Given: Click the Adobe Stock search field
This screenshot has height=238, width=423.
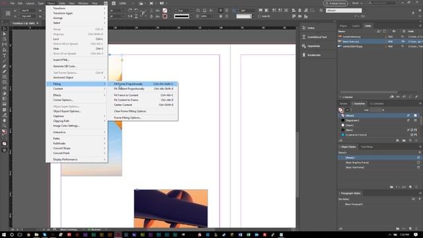Looking at the screenshot, I should (381, 3).
